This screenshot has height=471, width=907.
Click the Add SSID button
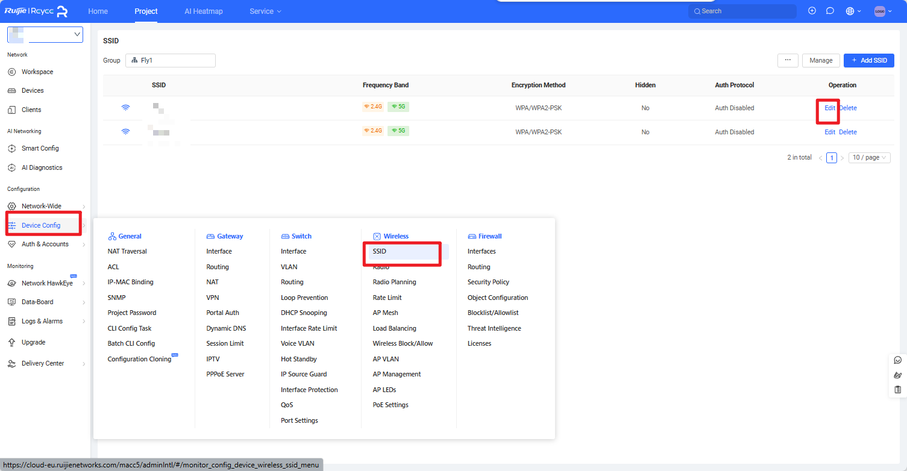(869, 60)
